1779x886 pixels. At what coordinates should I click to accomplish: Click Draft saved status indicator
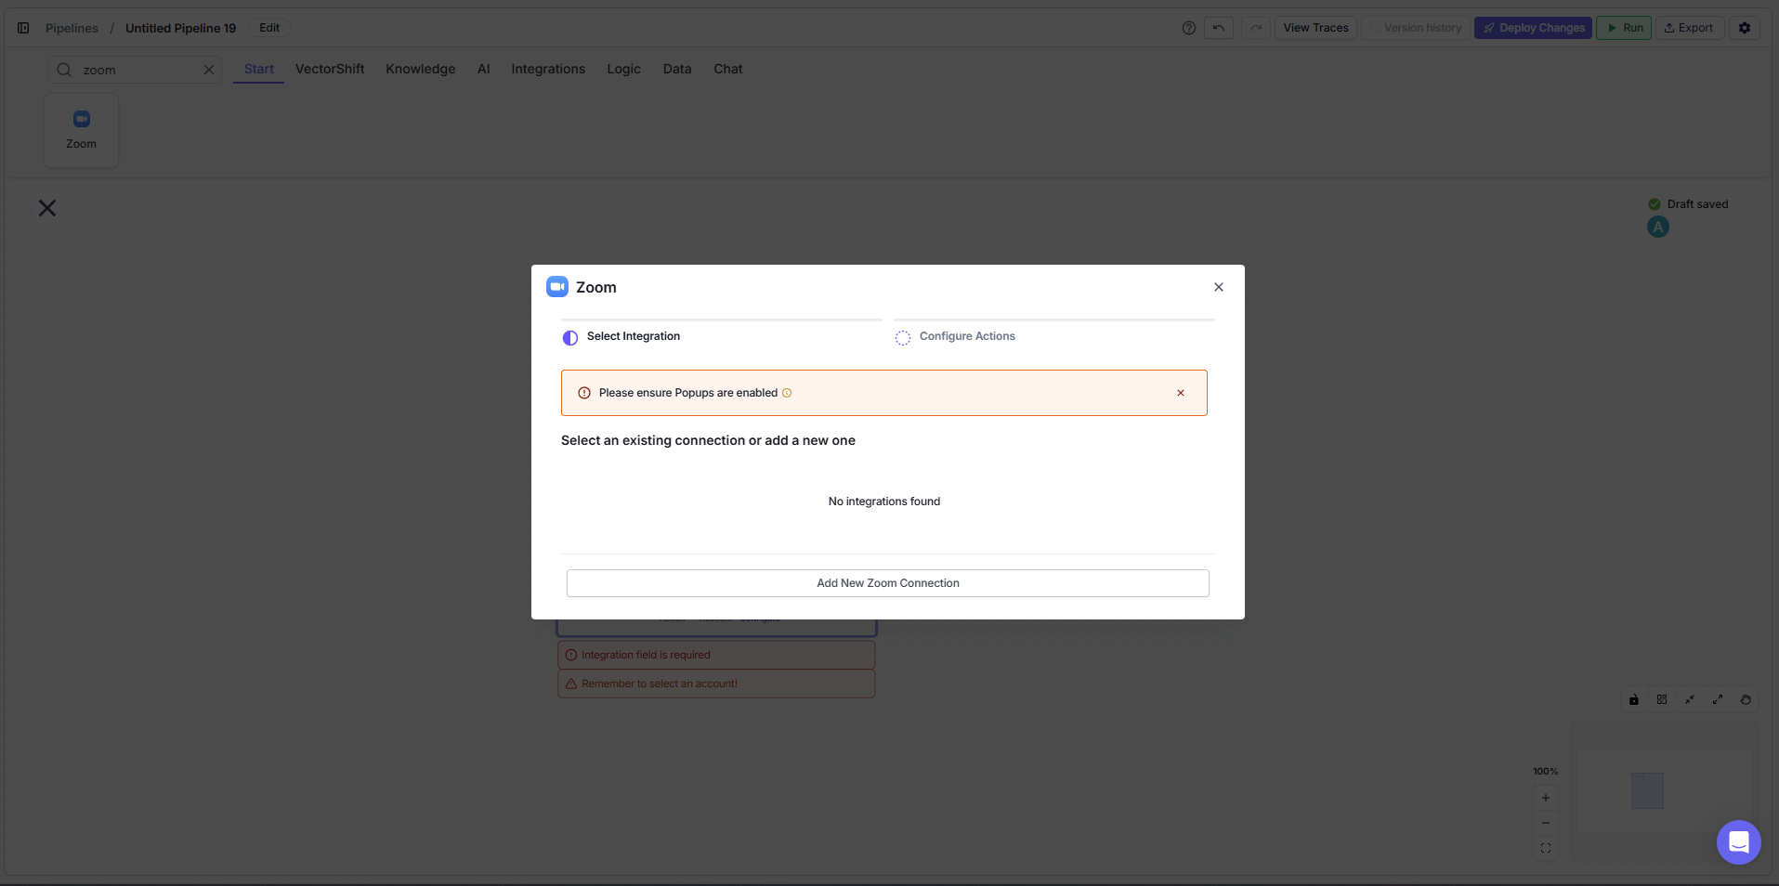click(1688, 204)
